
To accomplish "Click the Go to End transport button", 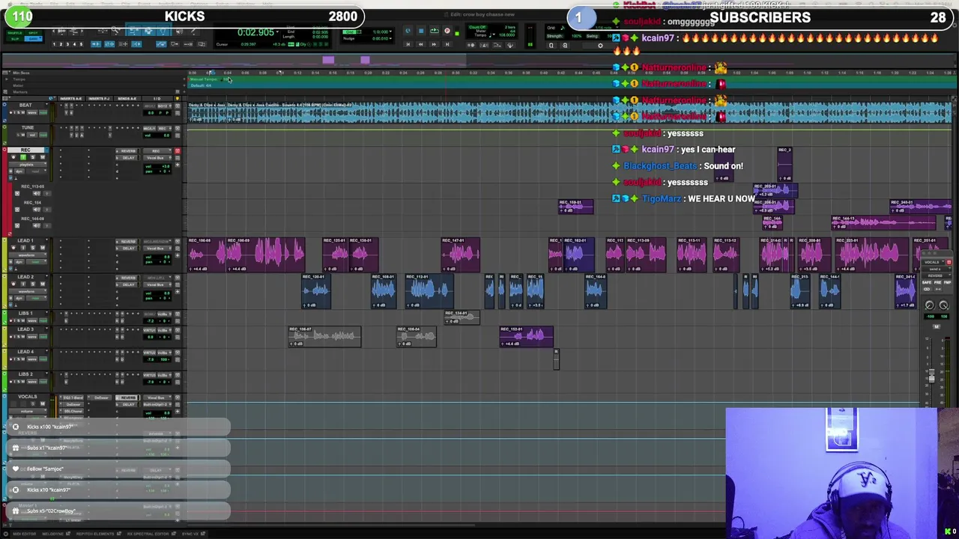I will tap(447, 44).
